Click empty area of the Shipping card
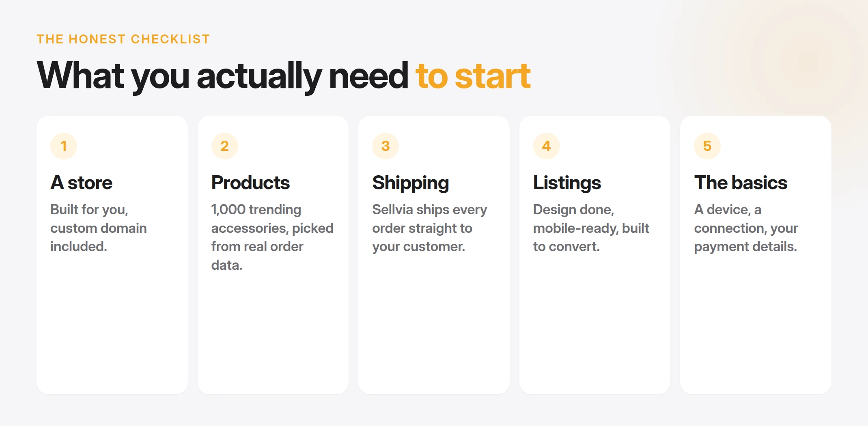Image resolution: width=868 pixels, height=426 pixels. [434, 325]
